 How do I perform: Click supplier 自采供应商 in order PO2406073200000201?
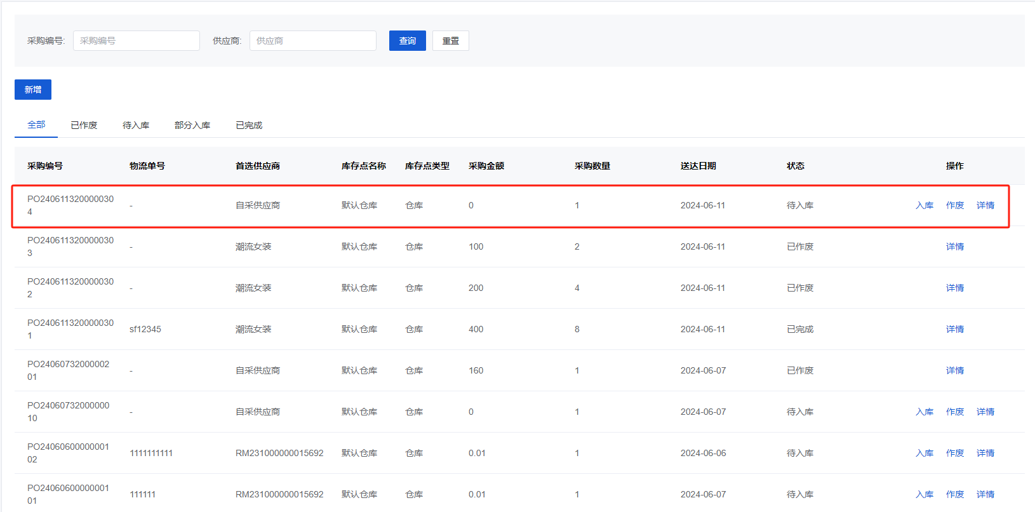pyautogui.click(x=258, y=370)
